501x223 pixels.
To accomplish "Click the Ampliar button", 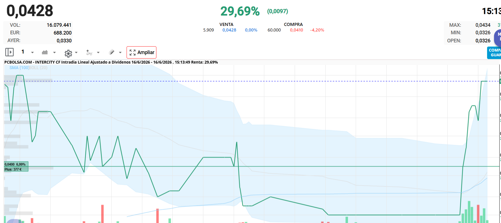I will click(141, 52).
